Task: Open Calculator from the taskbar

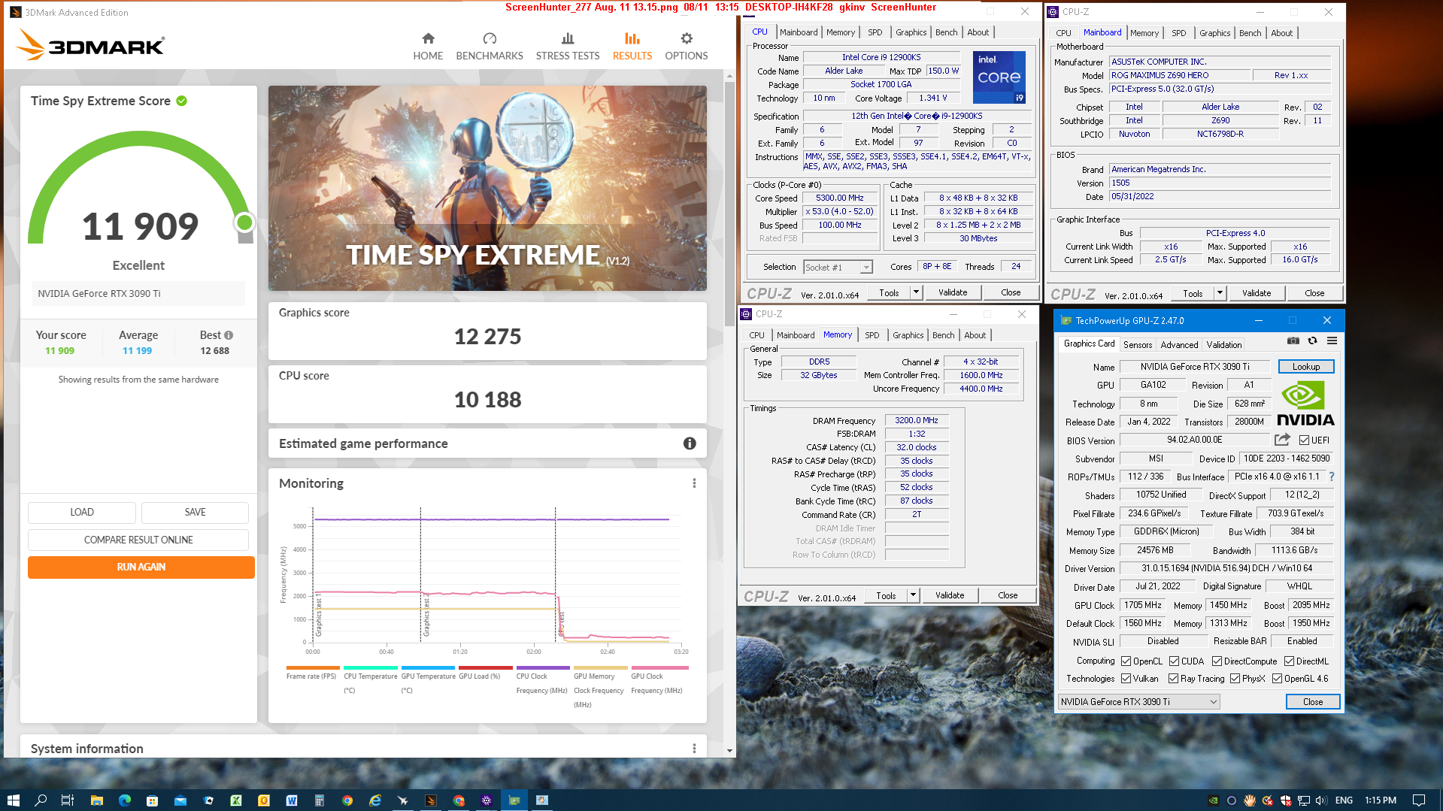Action: [x=320, y=800]
